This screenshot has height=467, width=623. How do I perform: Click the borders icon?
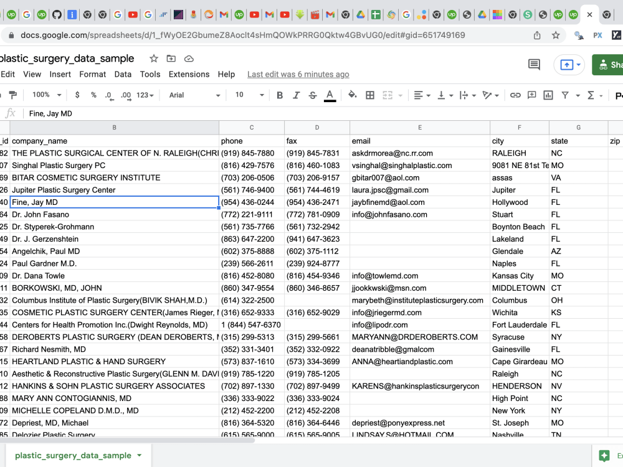coord(370,95)
